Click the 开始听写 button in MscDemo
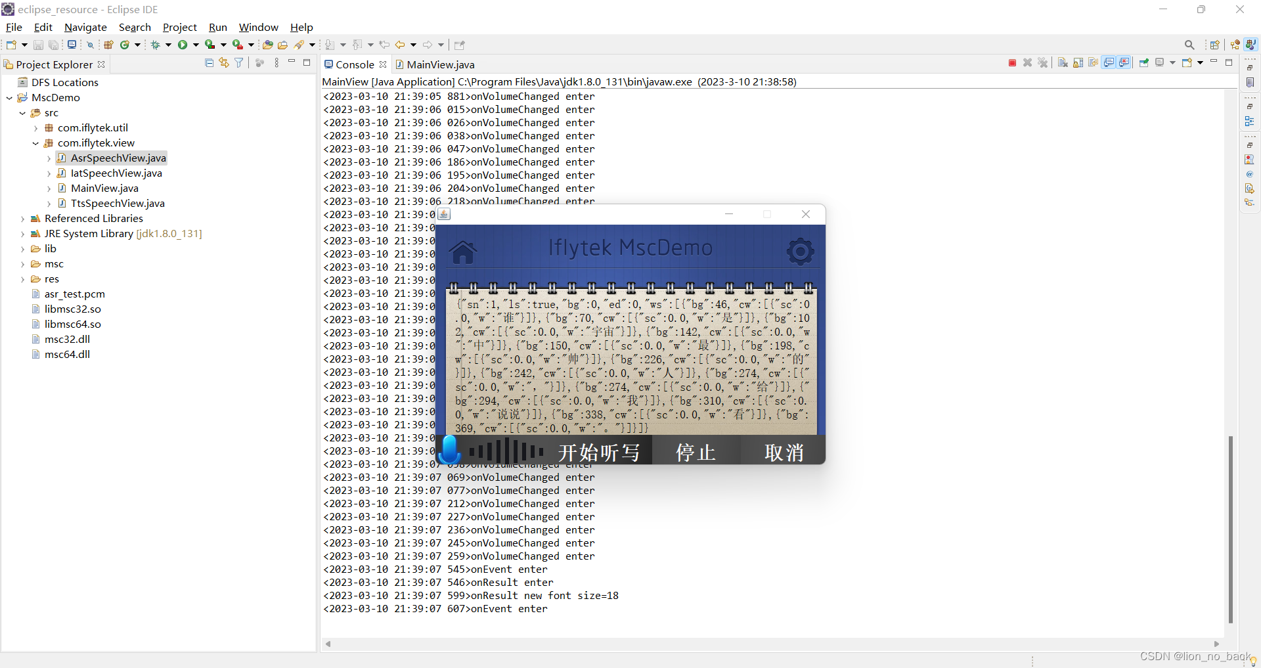Image resolution: width=1261 pixels, height=668 pixels. point(598,452)
